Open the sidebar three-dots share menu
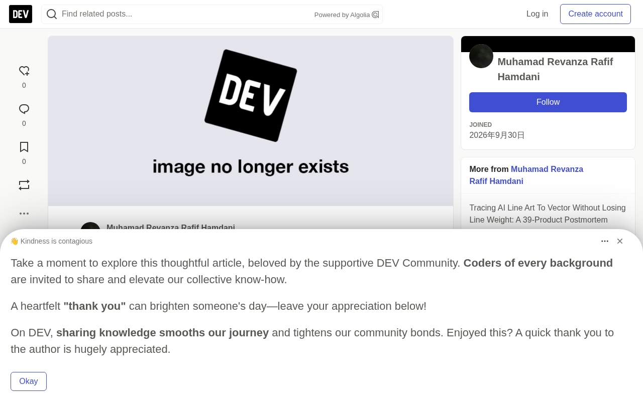The image size is (643, 401). tap(24, 214)
